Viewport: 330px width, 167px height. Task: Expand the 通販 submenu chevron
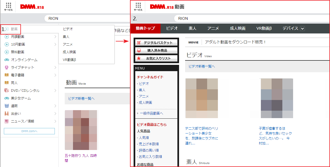pos(55,106)
